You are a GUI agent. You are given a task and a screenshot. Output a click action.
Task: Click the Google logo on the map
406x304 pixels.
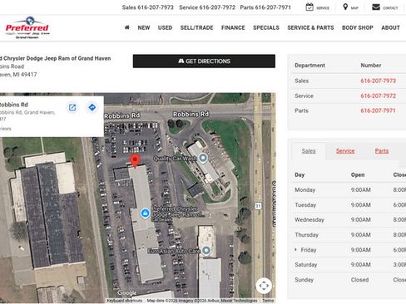(127, 293)
